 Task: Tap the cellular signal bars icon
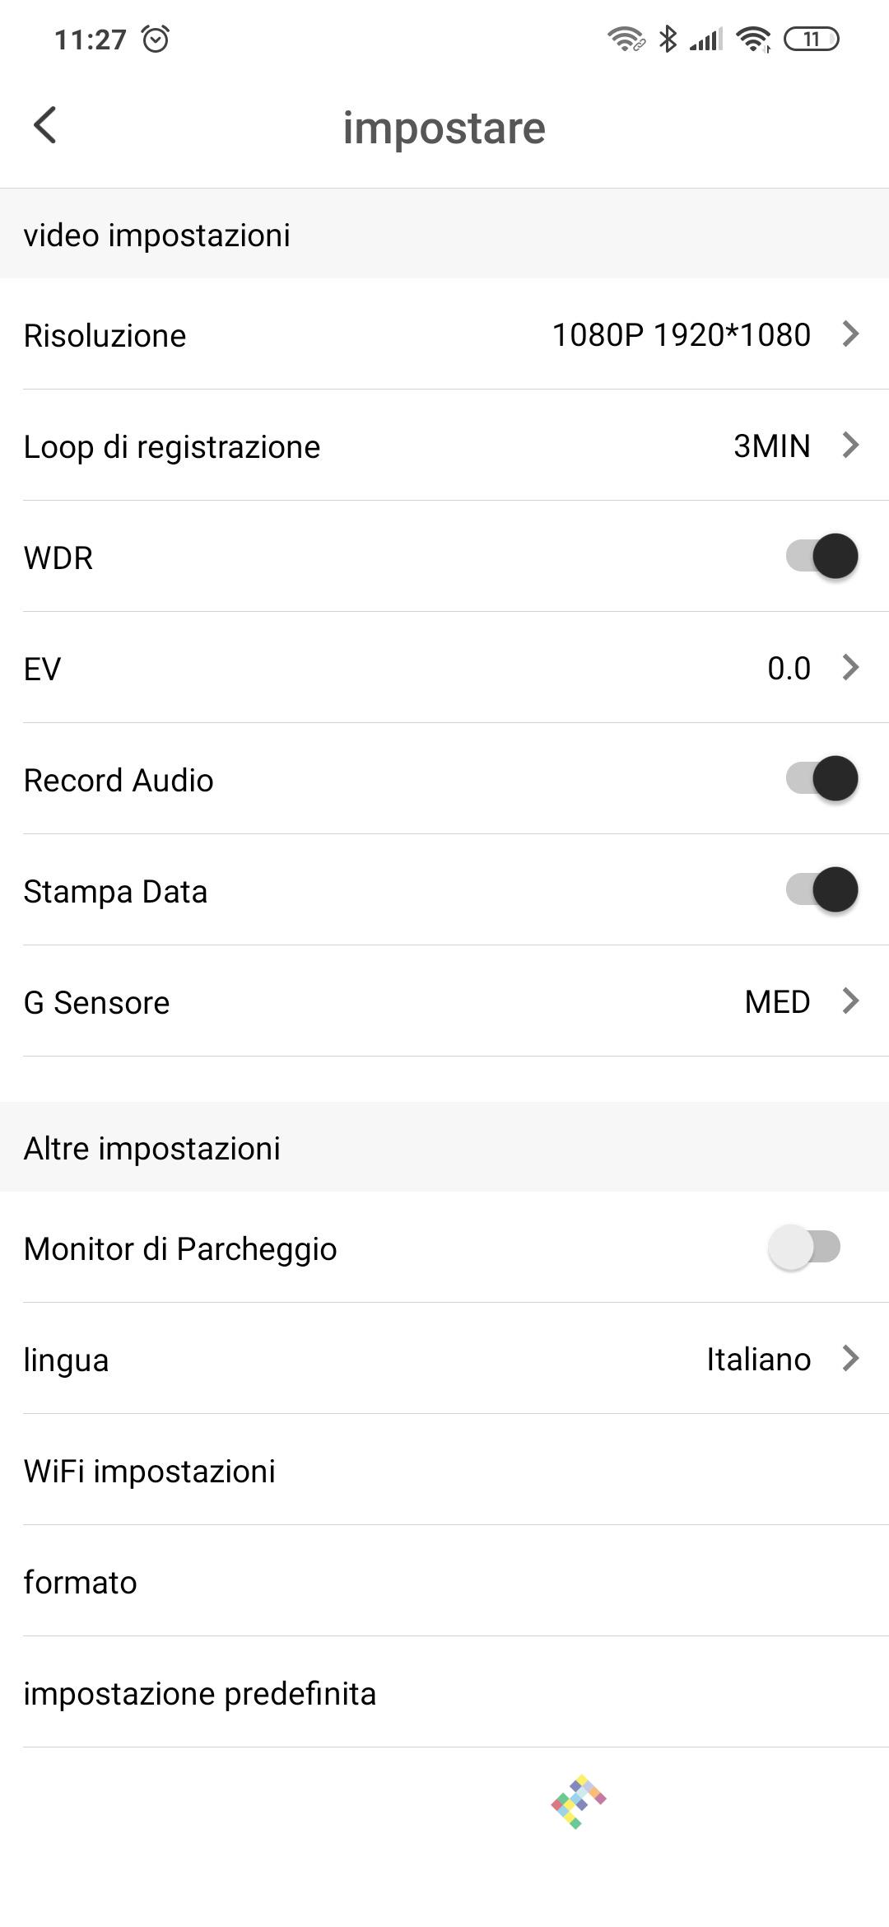(705, 39)
